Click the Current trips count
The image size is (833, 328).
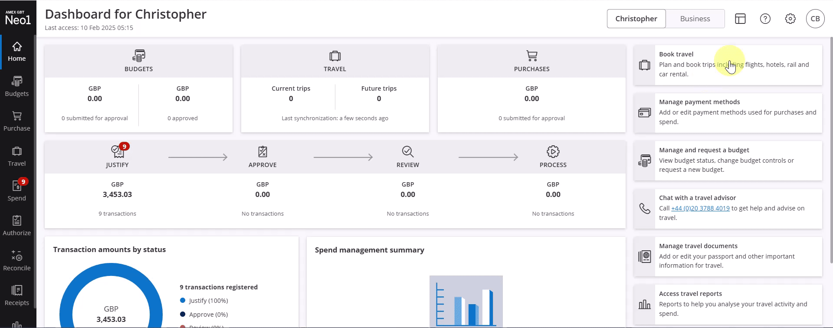[x=291, y=98]
